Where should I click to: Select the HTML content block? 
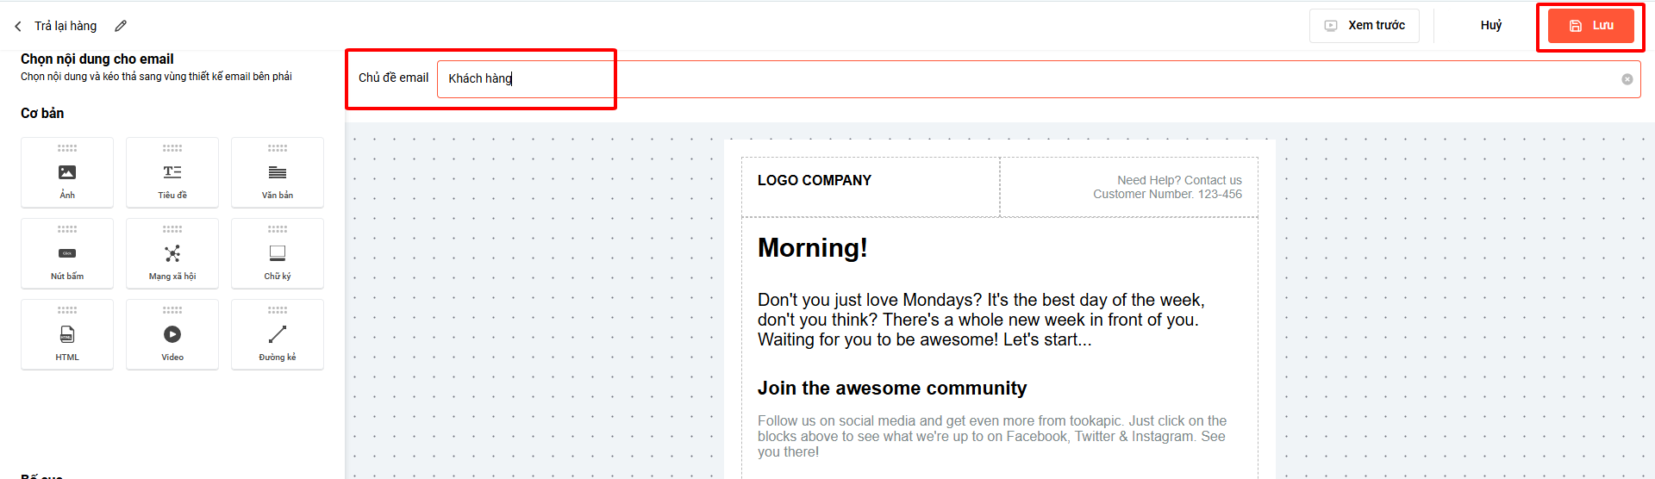67,335
